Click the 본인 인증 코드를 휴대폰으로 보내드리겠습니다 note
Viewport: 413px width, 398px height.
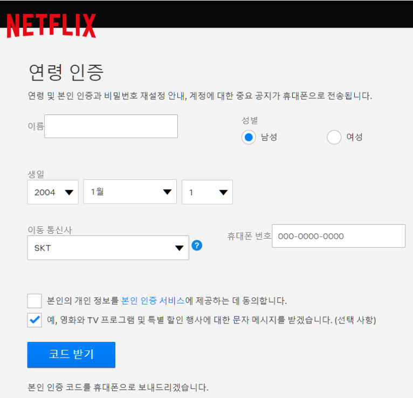click(x=118, y=387)
